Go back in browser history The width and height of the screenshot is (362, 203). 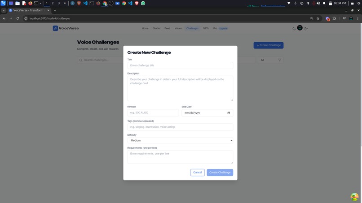[4, 18]
